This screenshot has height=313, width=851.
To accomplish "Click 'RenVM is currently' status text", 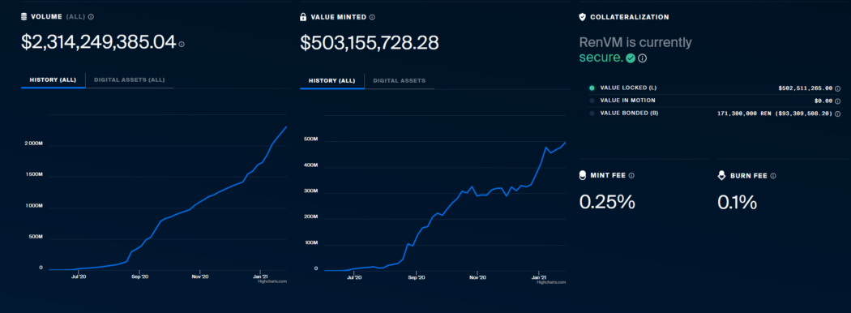I will tap(635, 42).
